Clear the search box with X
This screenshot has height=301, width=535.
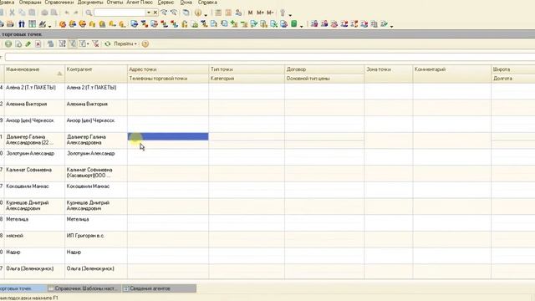point(155,13)
